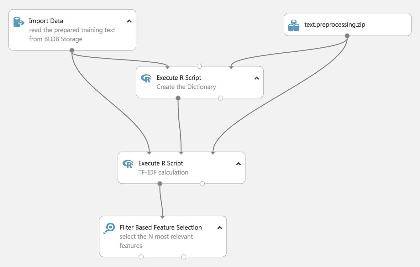420x267 pixels.
Task: Click the right output port of Create the Dictionary
Action: pyautogui.click(x=220, y=98)
